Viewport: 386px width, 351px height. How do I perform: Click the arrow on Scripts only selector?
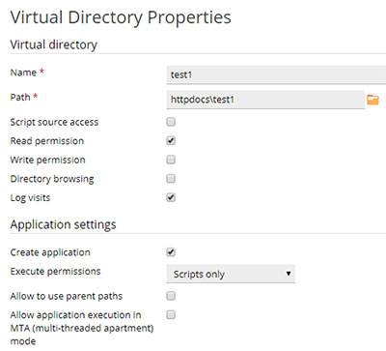point(289,274)
